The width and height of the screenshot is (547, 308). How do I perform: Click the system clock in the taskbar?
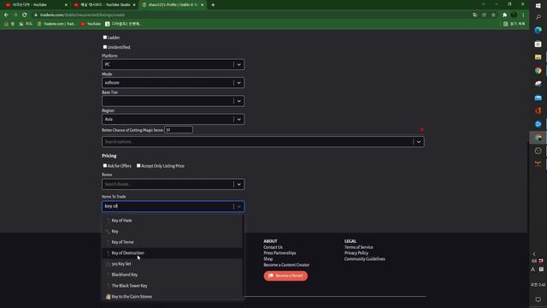538,285
